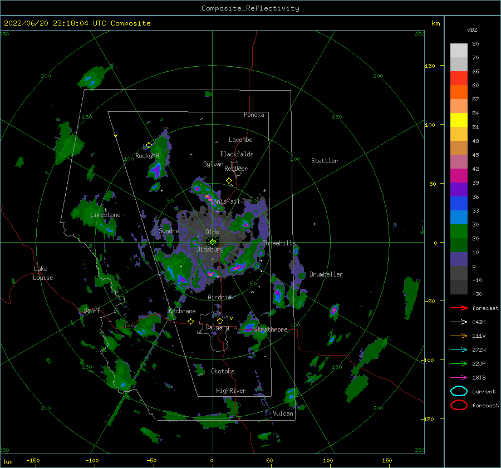This screenshot has width=501, height=468.
Task: Click the Banff label
Action: [x=92, y=310]
